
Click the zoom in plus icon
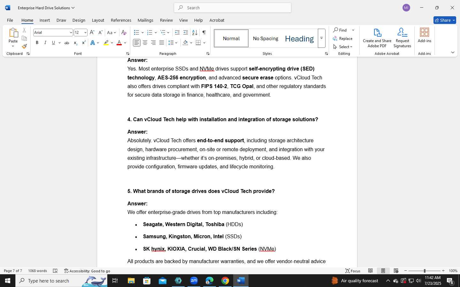point(443,271)
